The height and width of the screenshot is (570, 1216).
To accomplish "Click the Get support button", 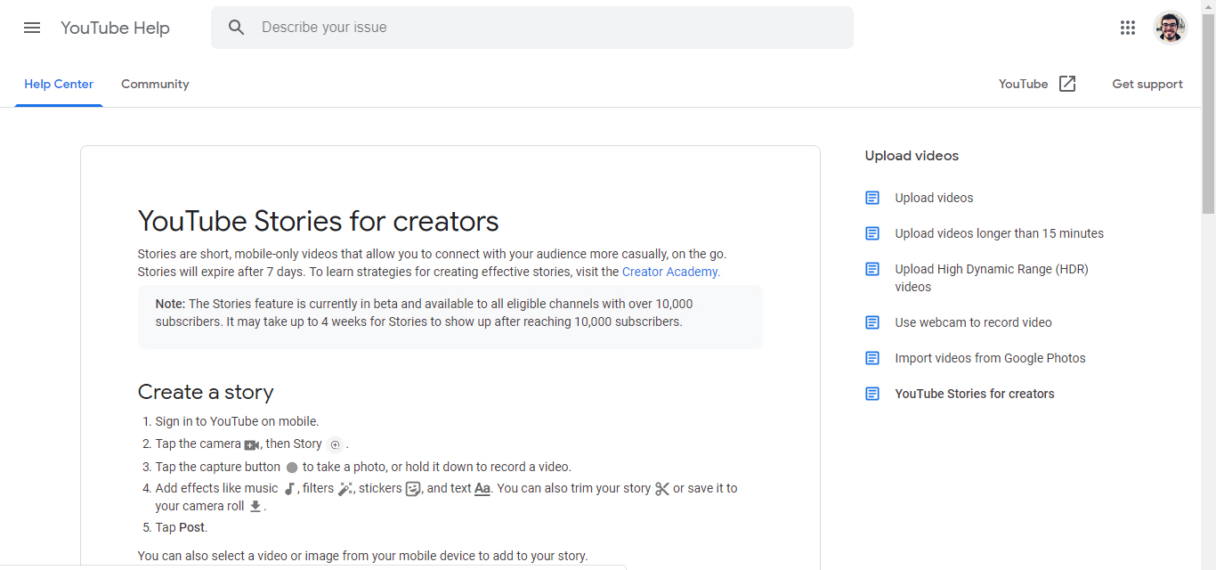I will (x=1147, y=84).
